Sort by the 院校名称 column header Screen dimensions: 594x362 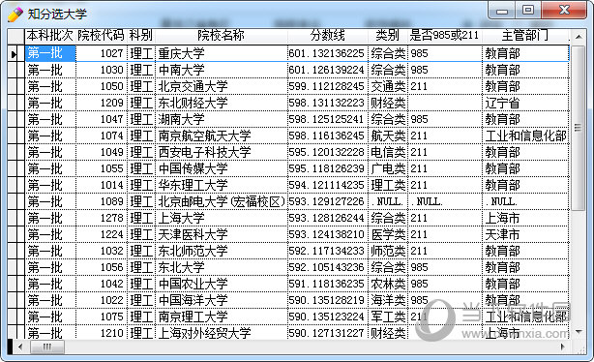[222, 36]
